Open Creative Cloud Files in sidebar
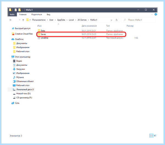The height and width of the screenshot is (145, 165). pos(24,34)
